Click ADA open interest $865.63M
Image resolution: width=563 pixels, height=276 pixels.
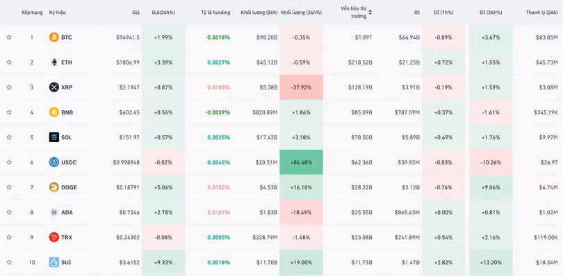click(x=407, y=212)
